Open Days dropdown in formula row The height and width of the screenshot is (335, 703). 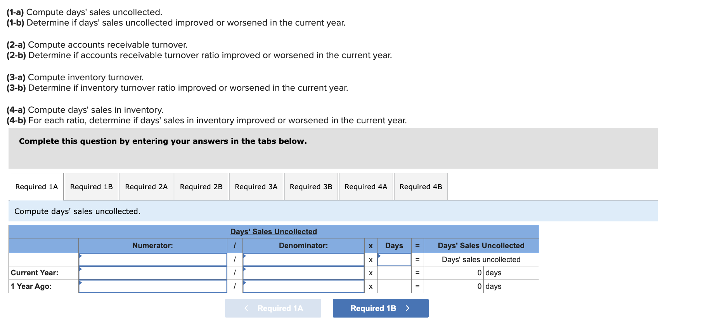pyautogui.click(x=394, y=259)
